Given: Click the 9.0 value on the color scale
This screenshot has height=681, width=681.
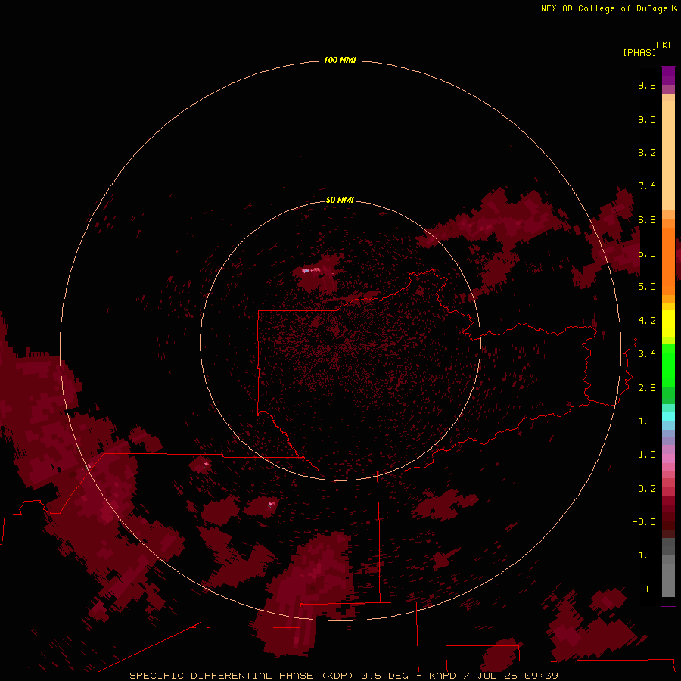Looking at the screenshot, I should click(x=647, y=119).
